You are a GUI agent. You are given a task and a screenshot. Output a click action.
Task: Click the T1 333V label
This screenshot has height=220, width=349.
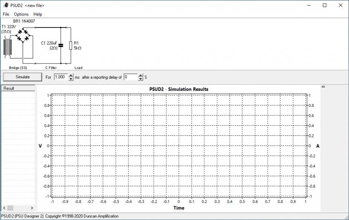pyautogui.click(x=9, y=27)
